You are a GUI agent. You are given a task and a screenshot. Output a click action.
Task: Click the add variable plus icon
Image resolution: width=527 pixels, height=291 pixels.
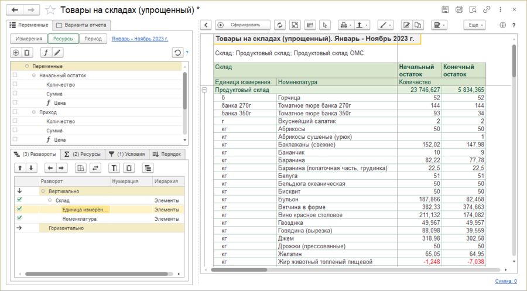pos(16,53)
